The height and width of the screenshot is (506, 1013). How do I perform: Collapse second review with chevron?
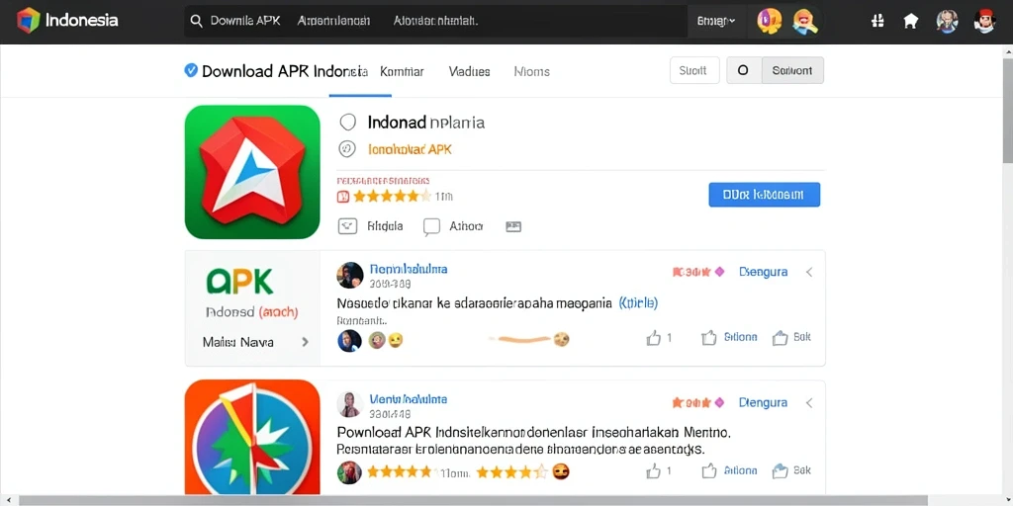[809, 403]
